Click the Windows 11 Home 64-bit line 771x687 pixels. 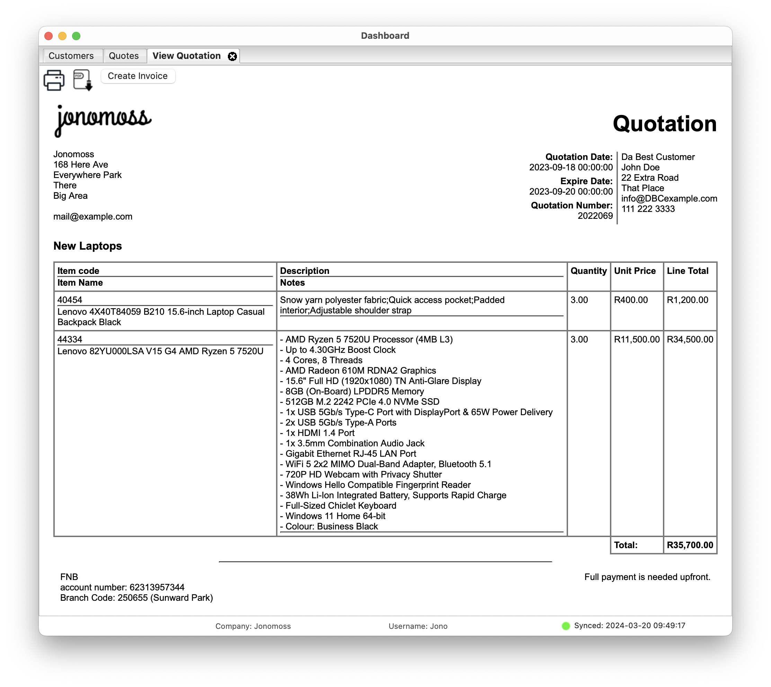[x=333, y=516]
